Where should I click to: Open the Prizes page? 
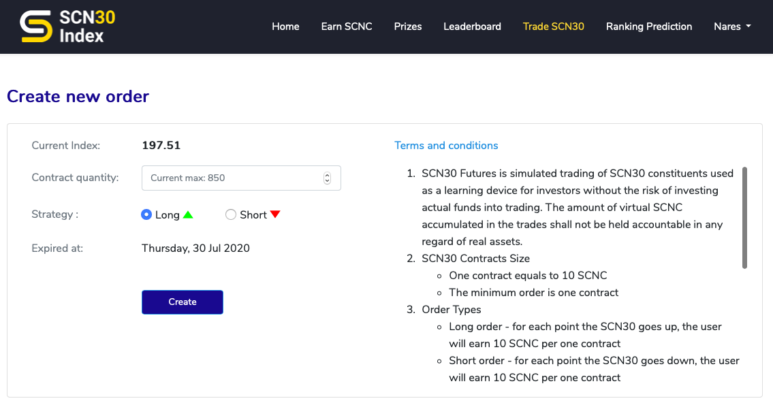click(407, 27)
